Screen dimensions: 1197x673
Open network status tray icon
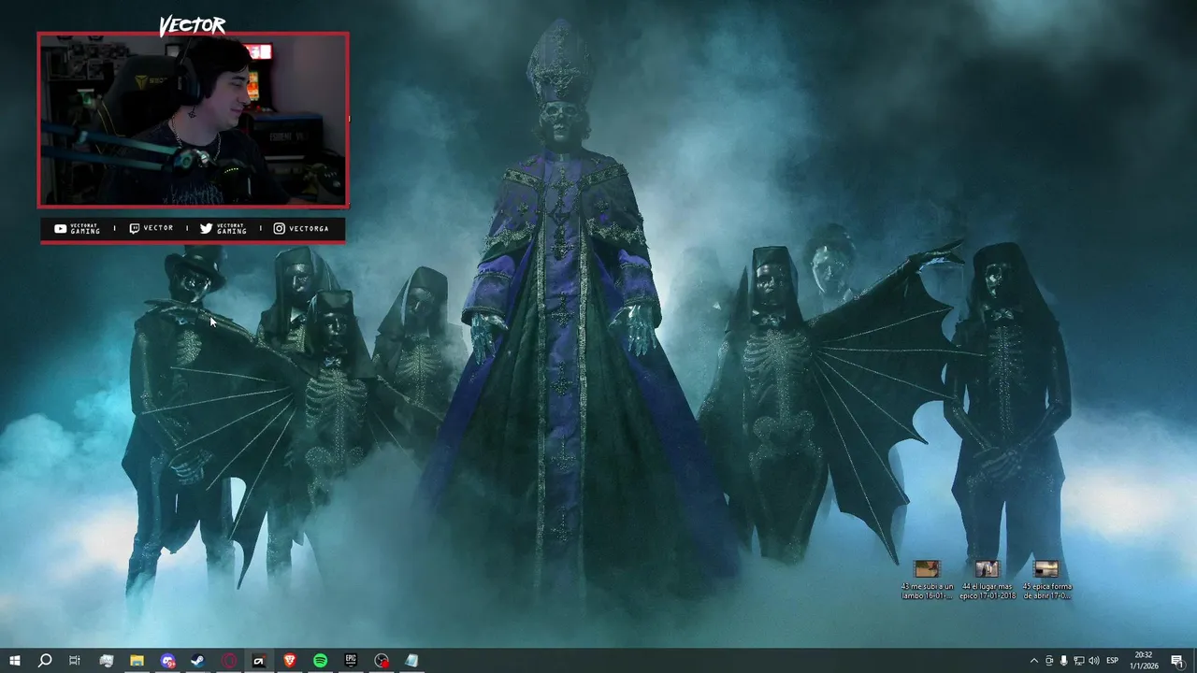click(x=1079, y=661)
